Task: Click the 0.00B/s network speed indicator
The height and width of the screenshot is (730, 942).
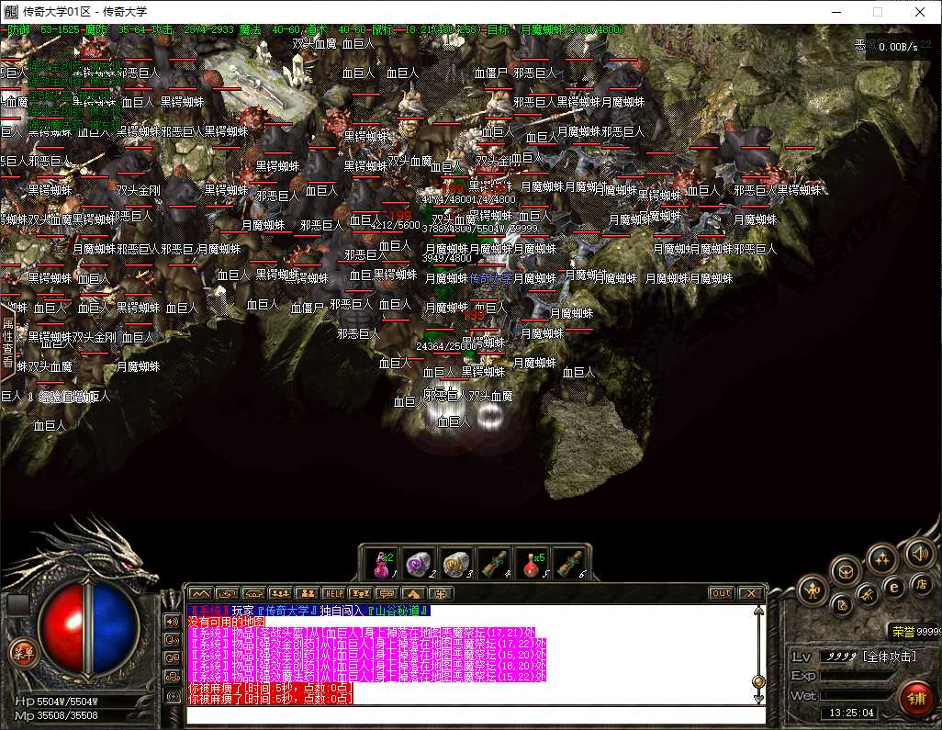Action: point(898,46)
